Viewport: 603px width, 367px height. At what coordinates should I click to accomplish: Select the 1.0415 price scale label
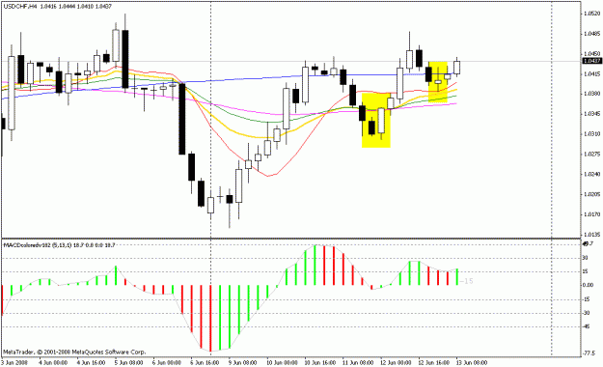591,74
